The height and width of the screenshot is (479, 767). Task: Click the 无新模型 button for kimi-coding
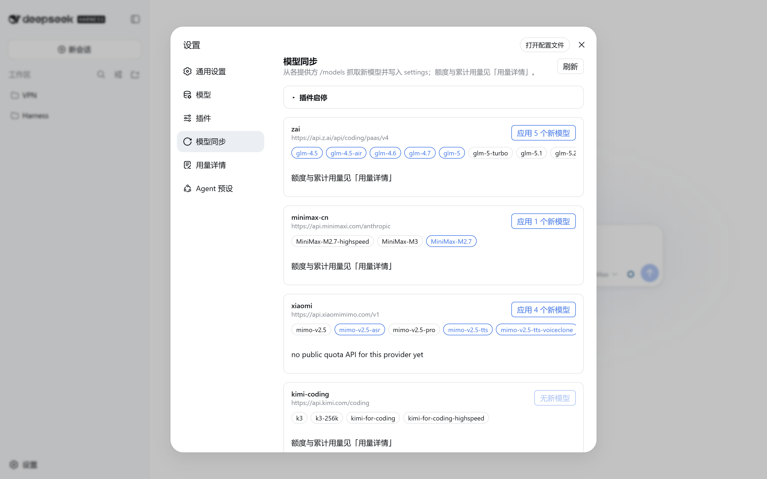[x=555, y=398]
